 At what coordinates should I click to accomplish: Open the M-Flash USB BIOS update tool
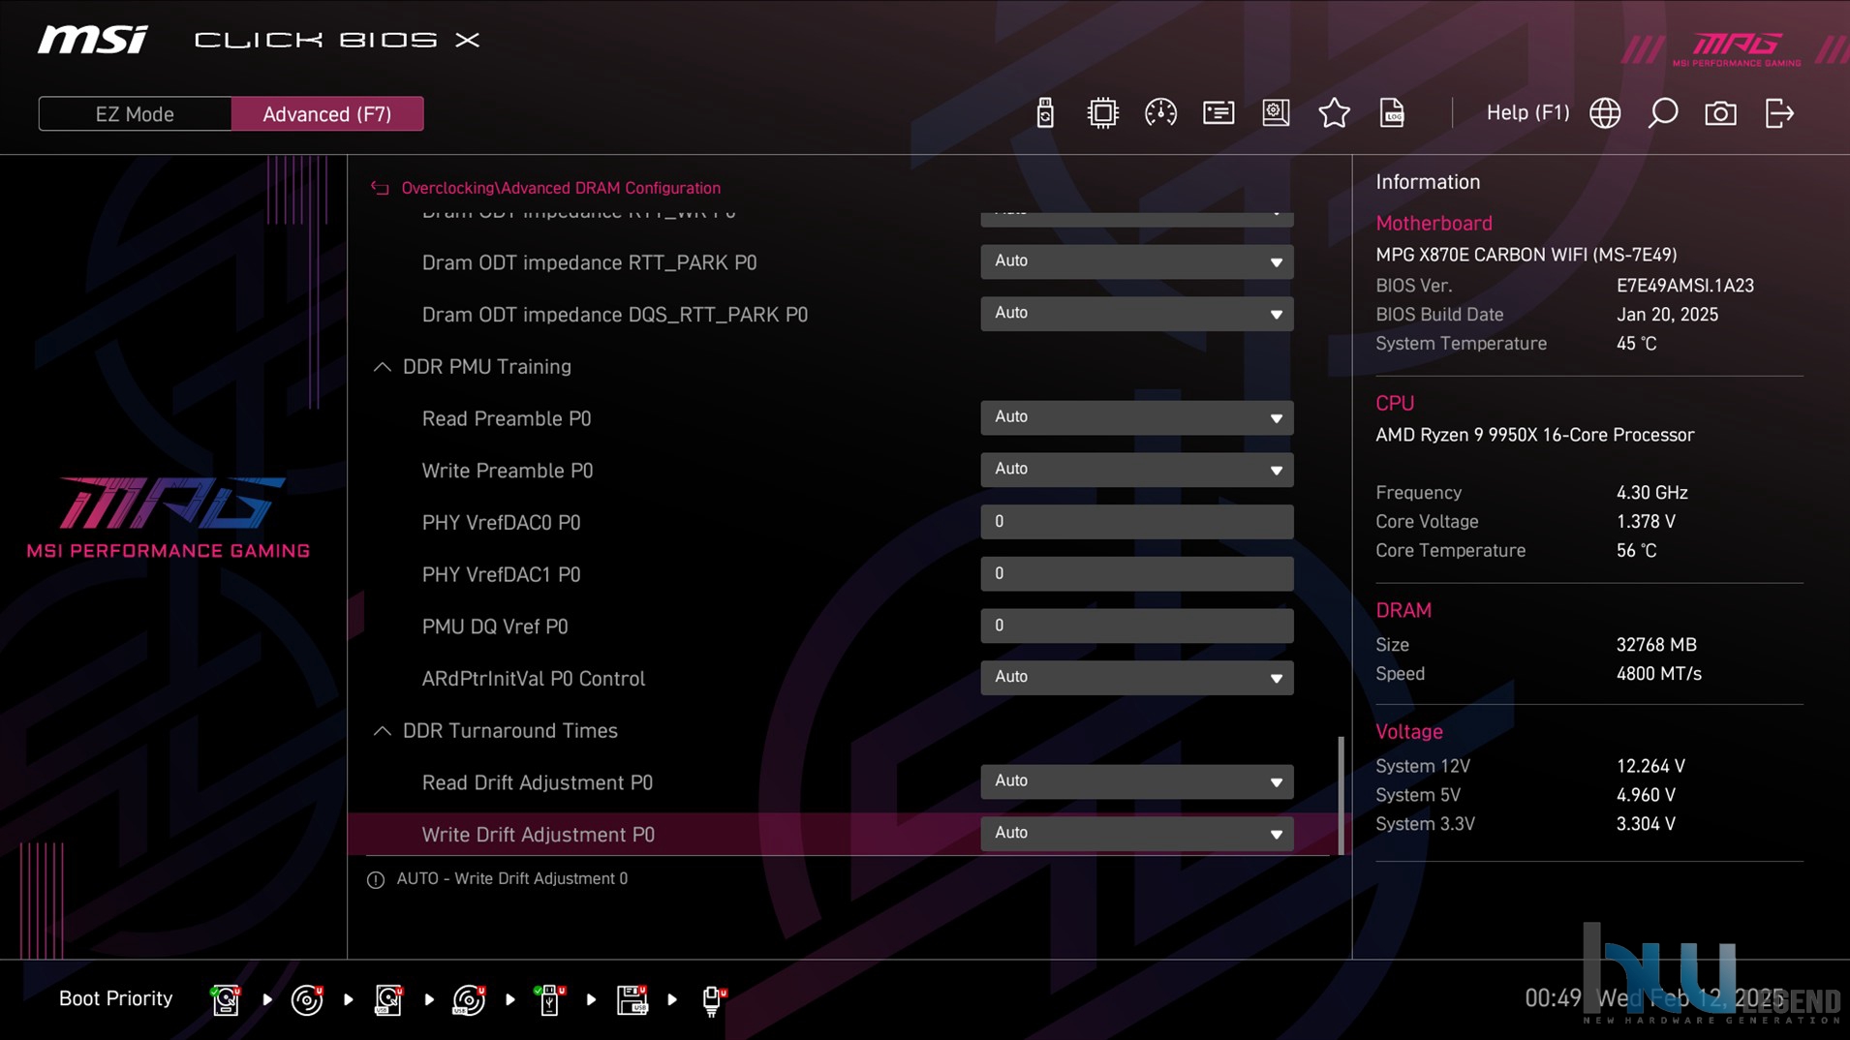(1044, 113)
